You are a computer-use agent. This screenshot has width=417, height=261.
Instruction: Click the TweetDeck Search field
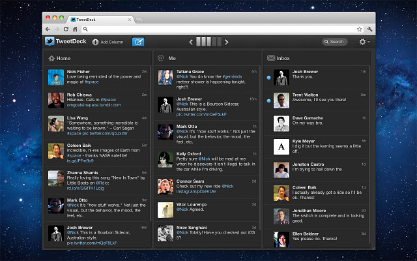click(x=335, y=42)
